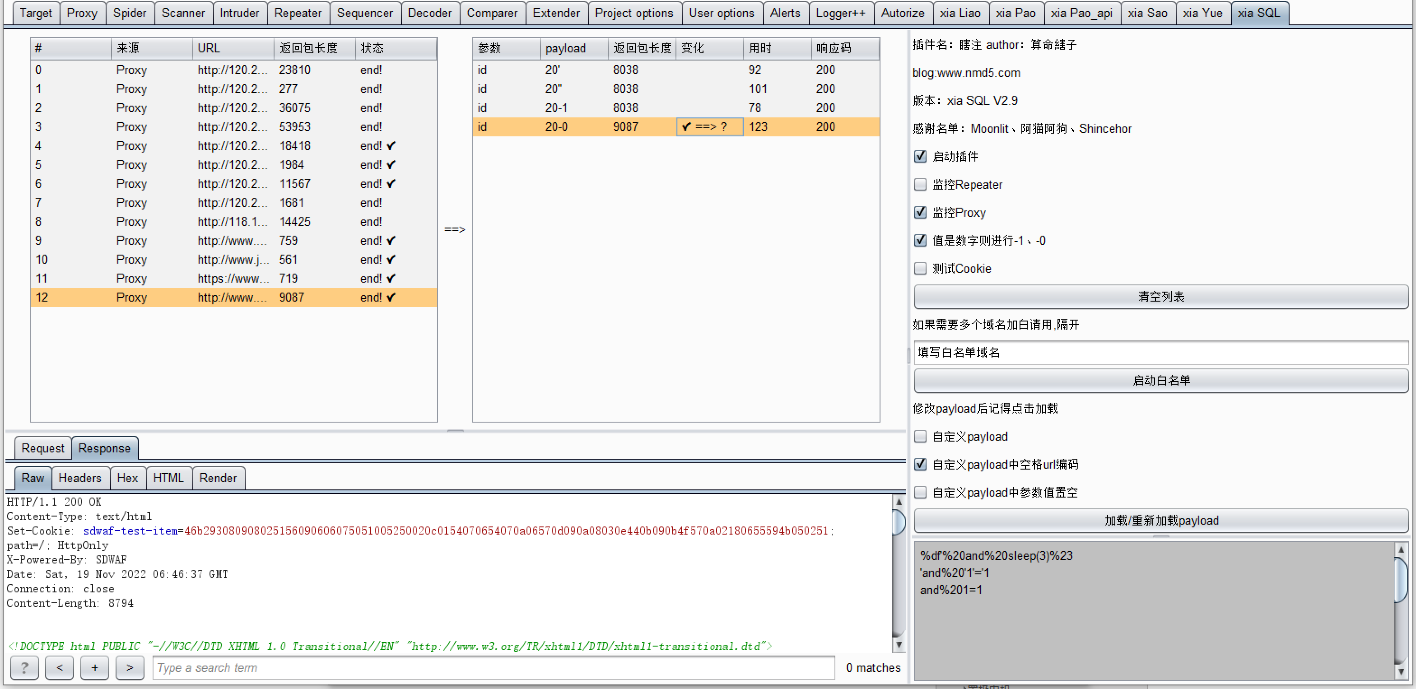Select the Hex view tab

point(127,478)
